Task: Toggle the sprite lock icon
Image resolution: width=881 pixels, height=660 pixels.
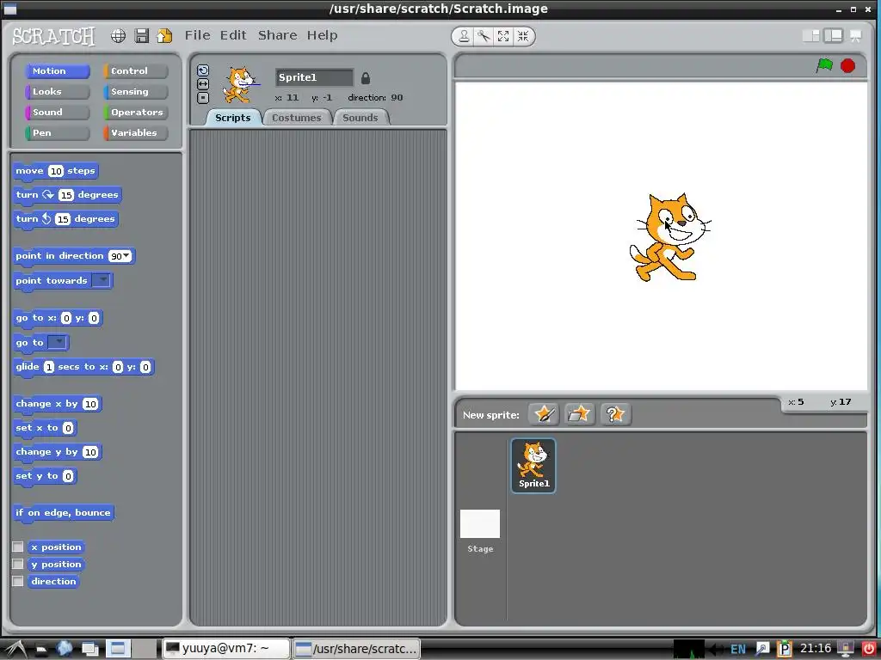Action: 365,78
